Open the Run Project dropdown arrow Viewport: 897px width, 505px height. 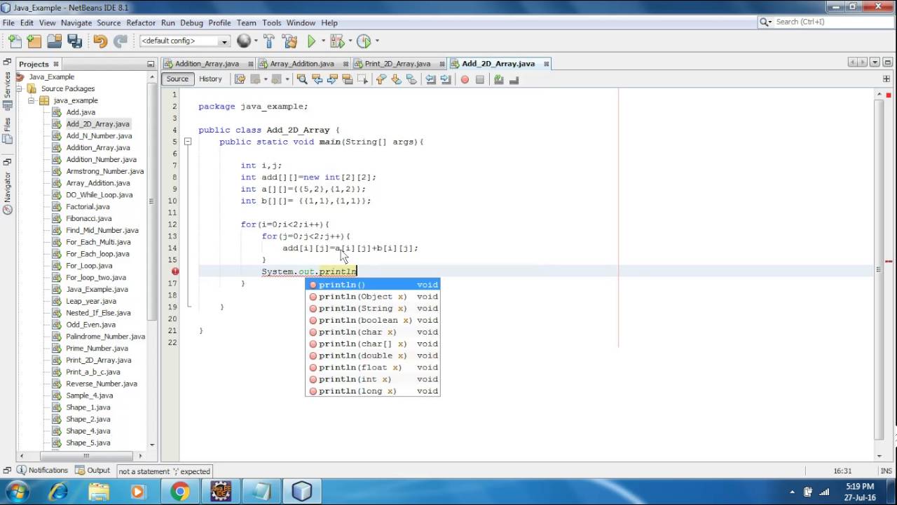click(323, 41)
